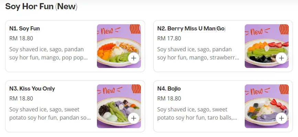This screenshot has height=137, width=298.
Task: Click the N1. Soy Fun ingredients description
Action: 48,53
